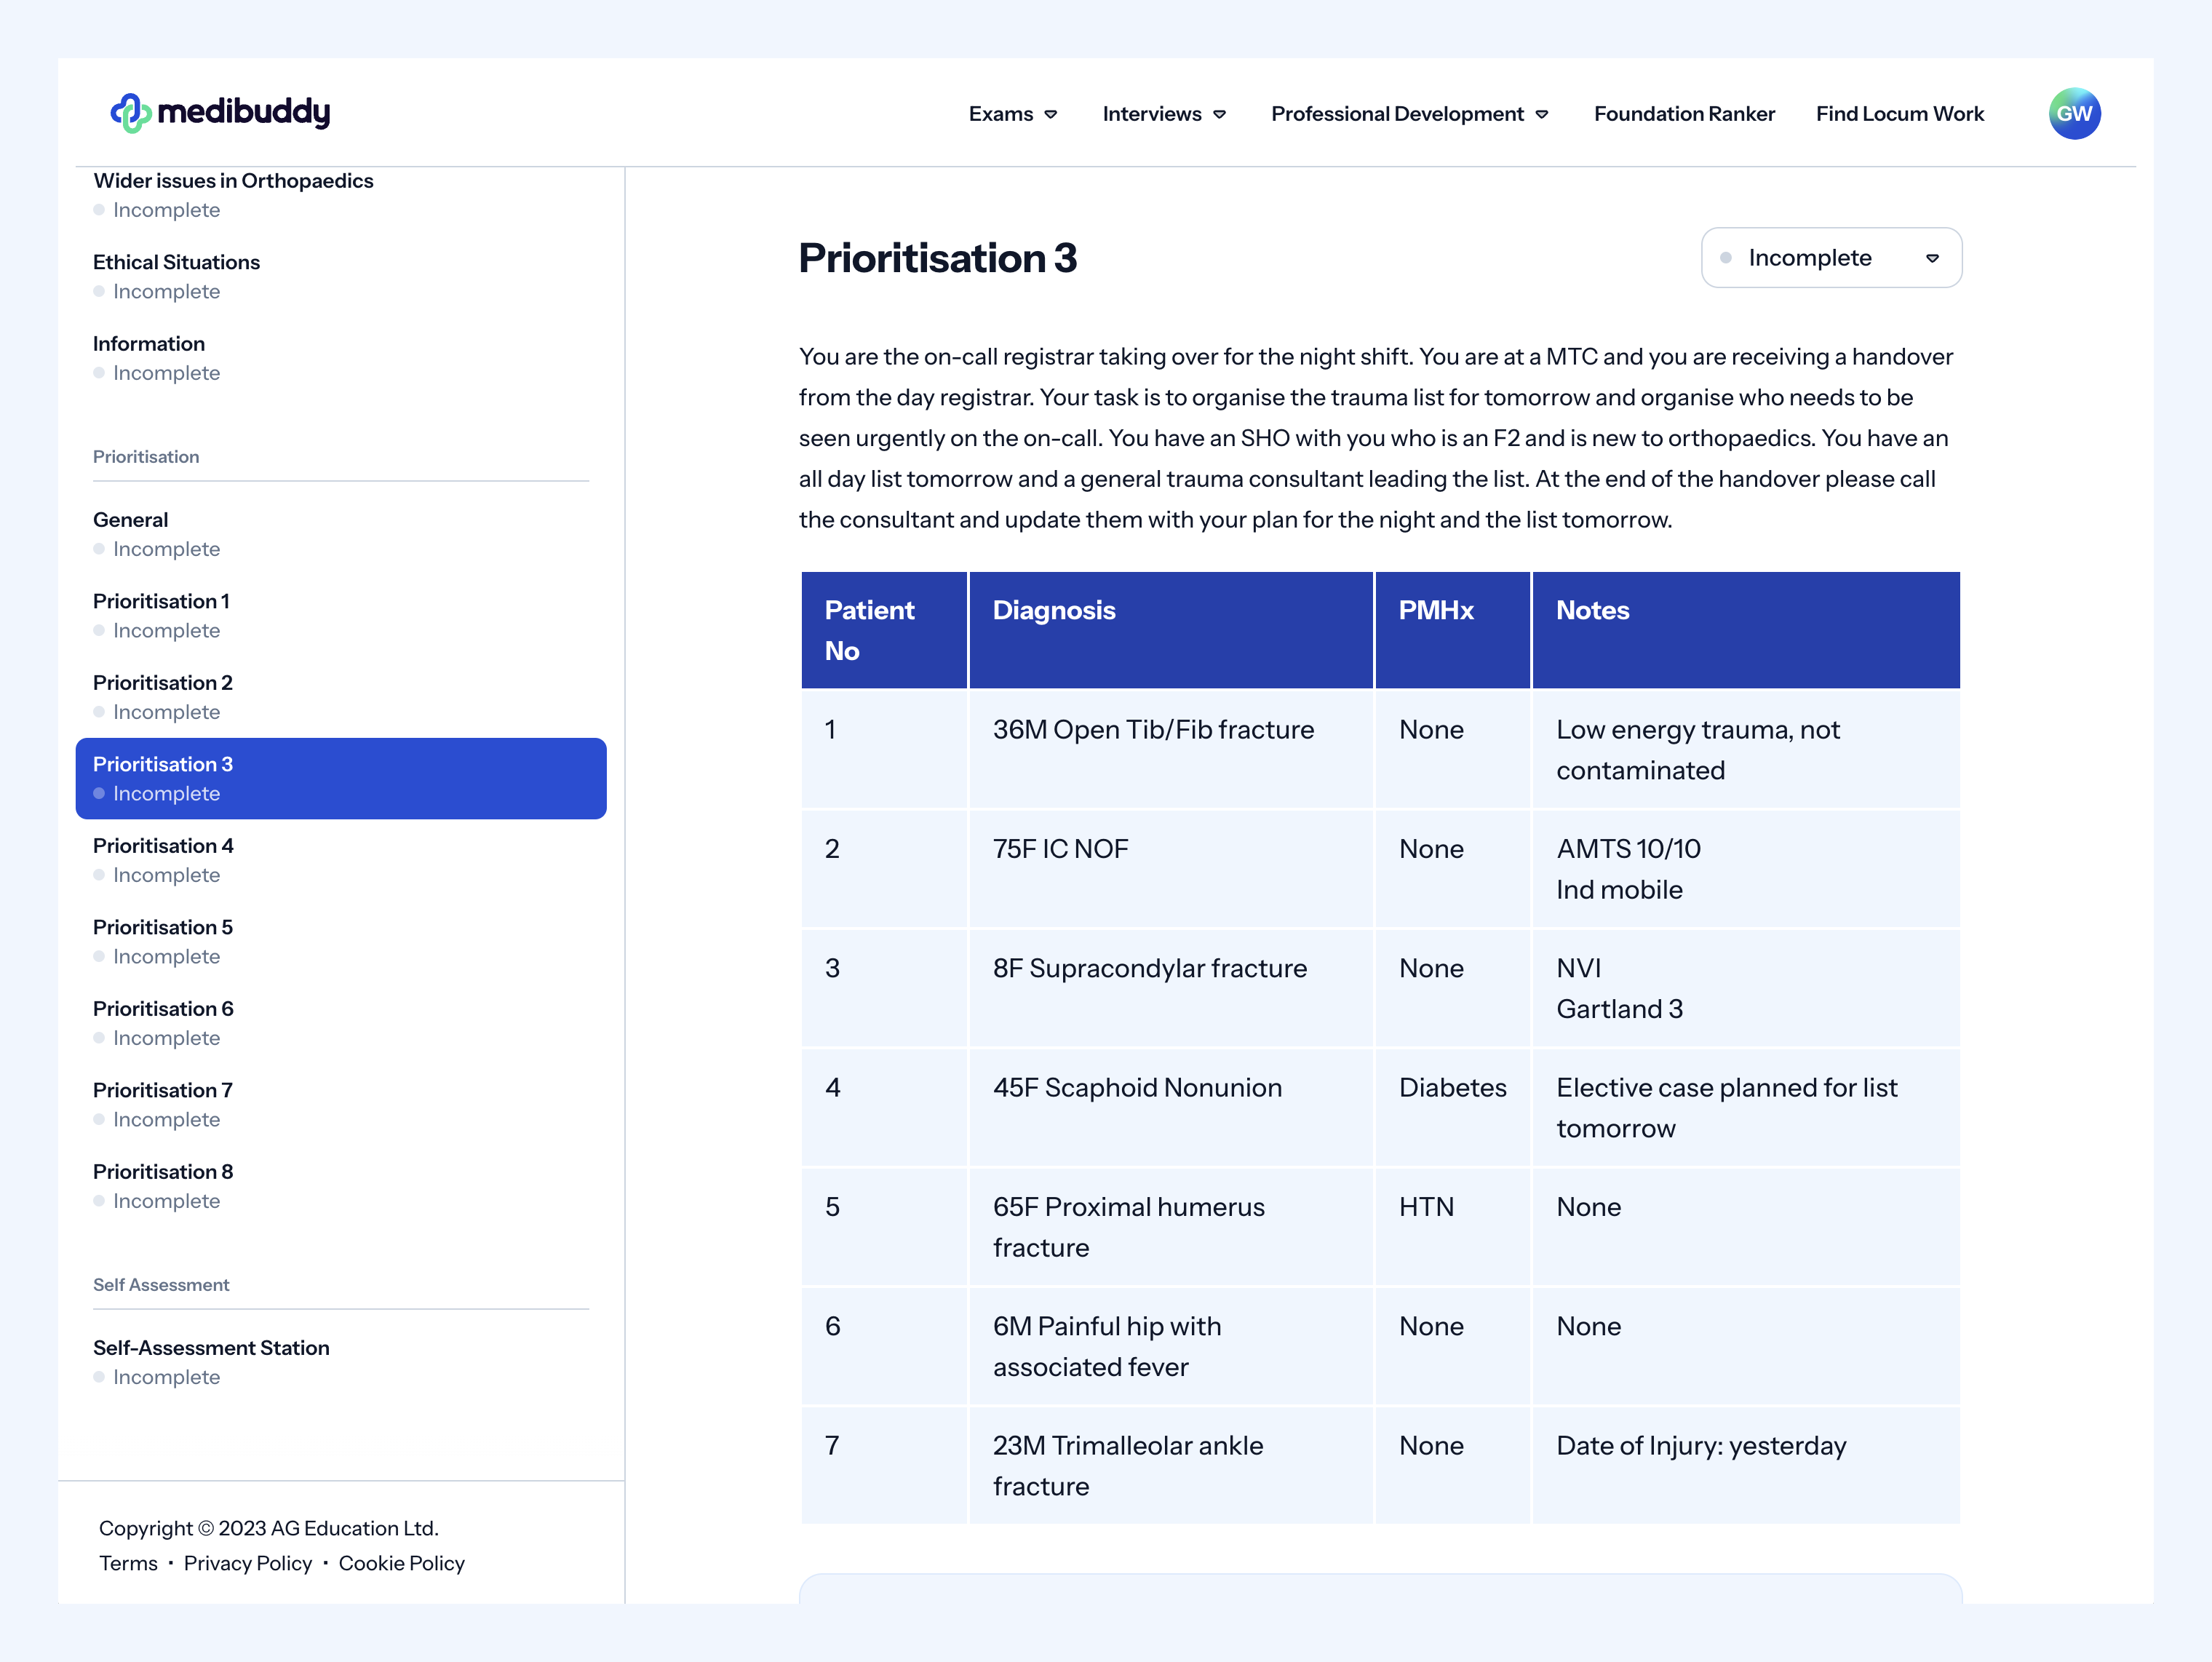The width and height of the screenshot is (2212, 1662).
Task: Click the Low energy trauma notes cell
Action: (1746, 749)
